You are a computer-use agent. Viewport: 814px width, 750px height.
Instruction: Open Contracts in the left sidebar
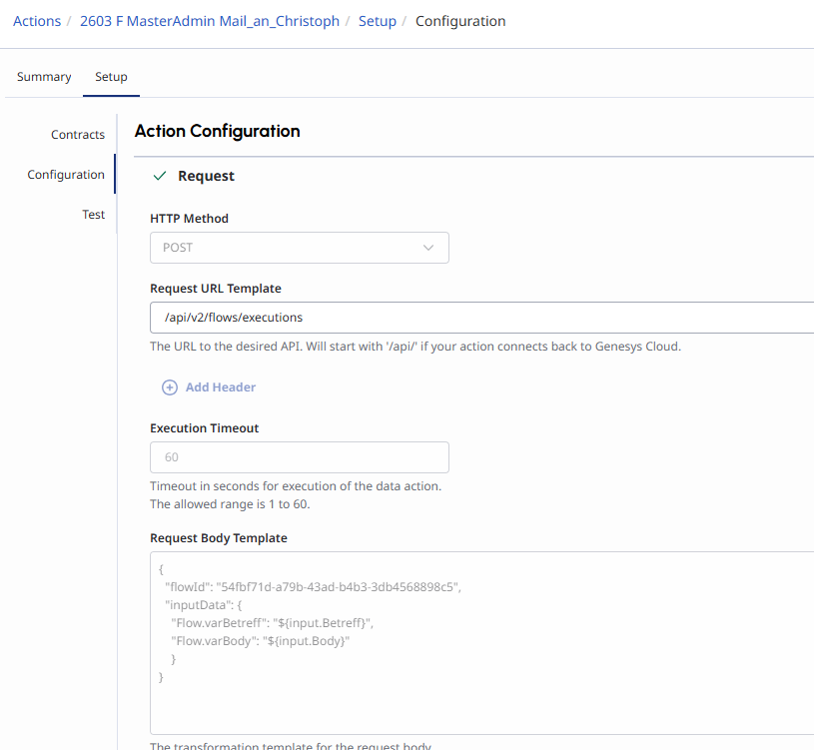pos(78,135)
